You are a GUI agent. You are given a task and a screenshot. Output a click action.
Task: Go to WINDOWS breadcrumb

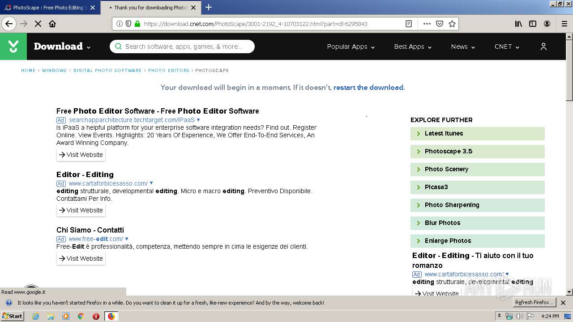pos(54,71)
